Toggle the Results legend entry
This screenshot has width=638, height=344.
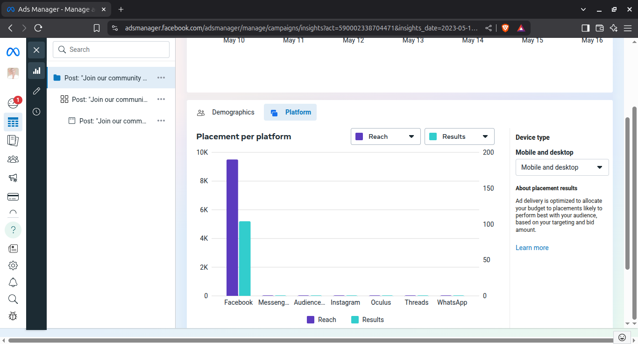point(367,320)
